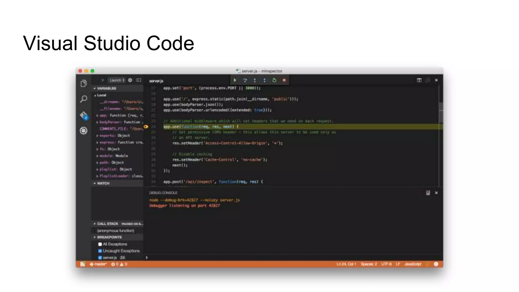Send feedback with the smiley icon
Image resolution: width=519 pixels, height=292 pixels.
(x=436, y=264)
